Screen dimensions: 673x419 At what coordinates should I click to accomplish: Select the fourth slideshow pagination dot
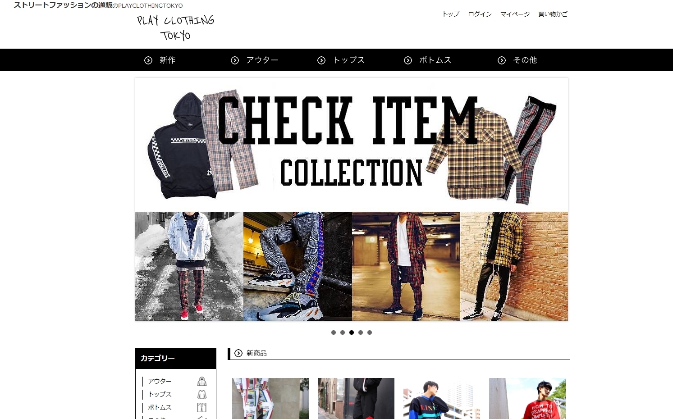point(361,332)
